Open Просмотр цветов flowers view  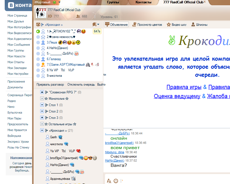coord(147,25)
